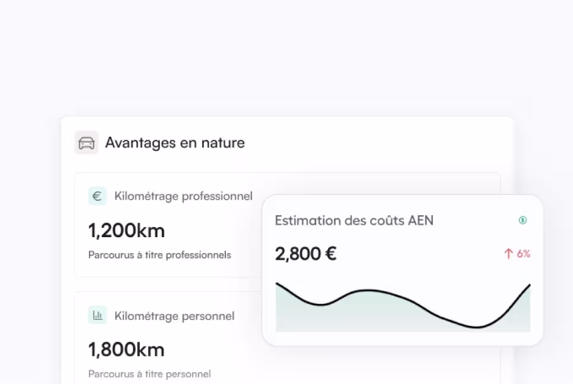Select the Avantages en nature heading
The image size is (573, 384).
click(x=175, y=143)
